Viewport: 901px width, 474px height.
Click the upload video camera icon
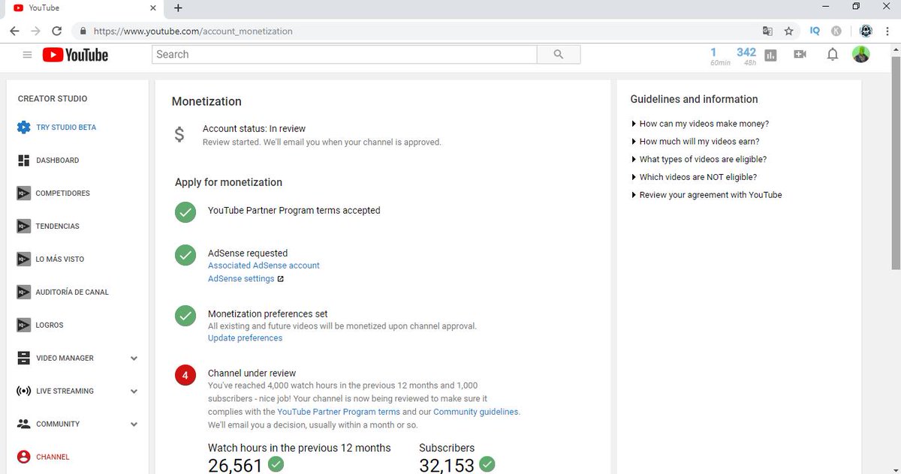(800, 55)
